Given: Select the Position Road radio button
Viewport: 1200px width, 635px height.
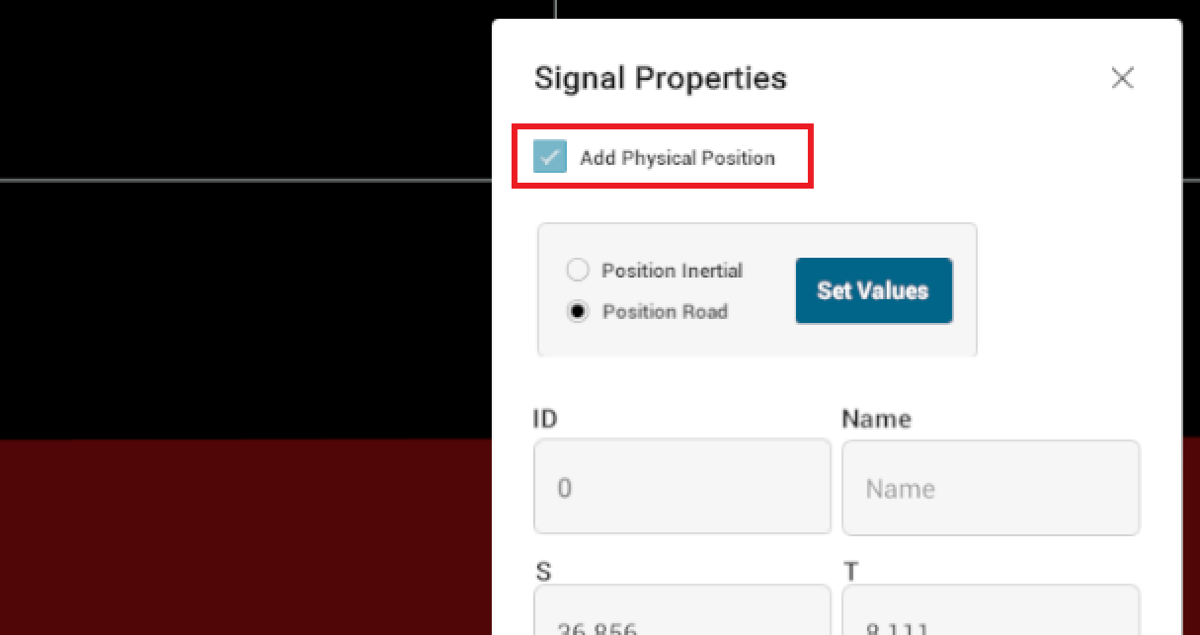Looking at the screenshot, I should (578, 312).
